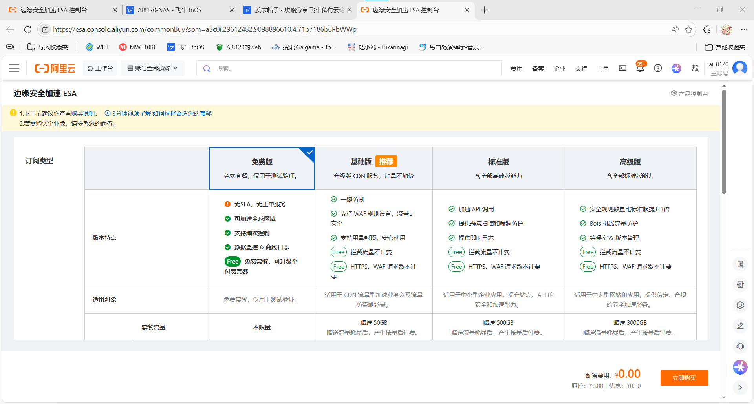The image size is (754, 404).
Task: Click the page vertical scrollbar
Action: pos(724,141)
